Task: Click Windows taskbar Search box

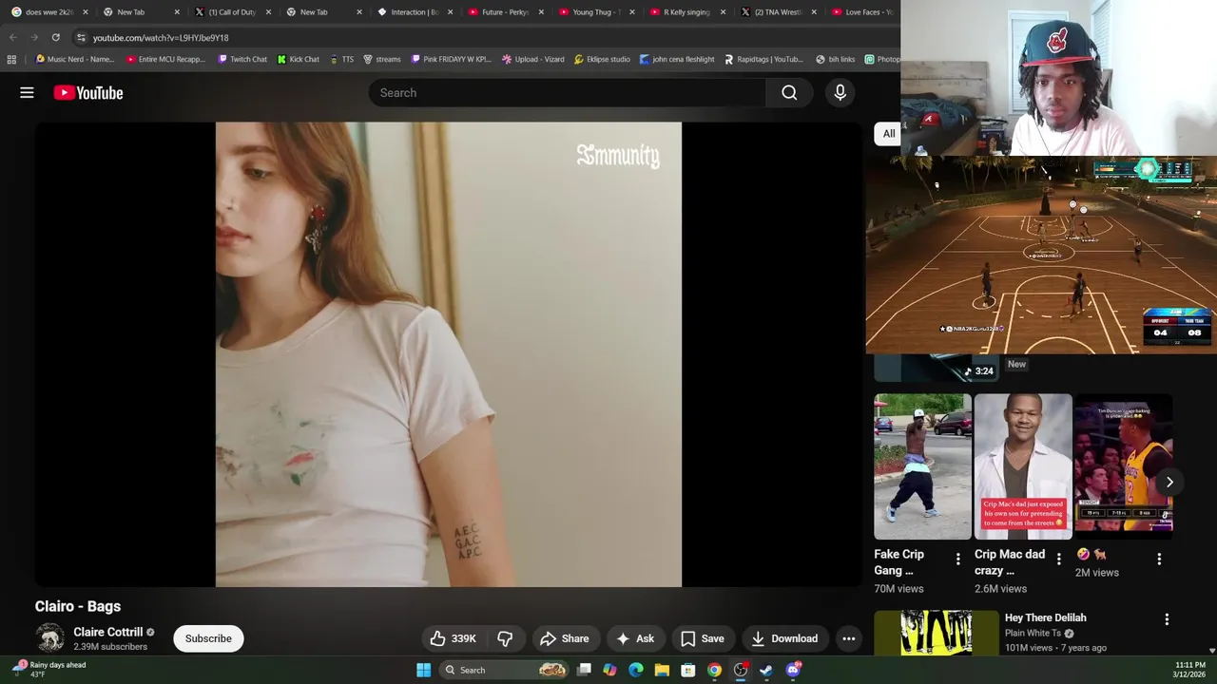Action: click(x=505, y=670)
